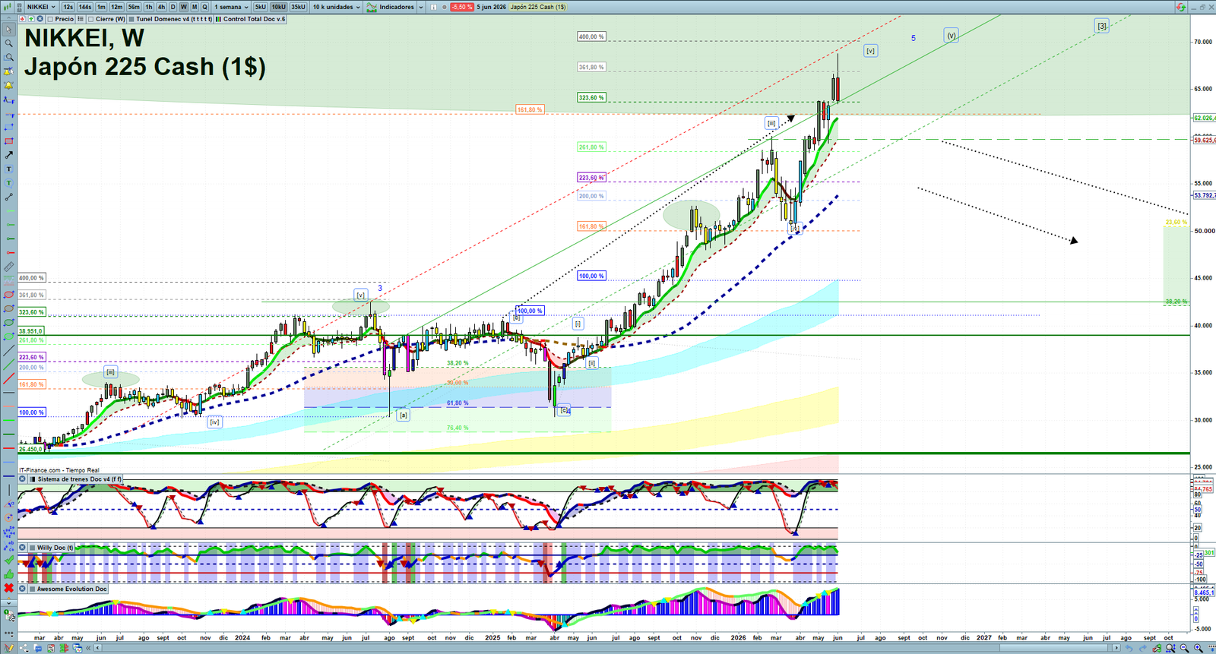
Task: Select the 144s timeframe button
Action: (85, 7)
